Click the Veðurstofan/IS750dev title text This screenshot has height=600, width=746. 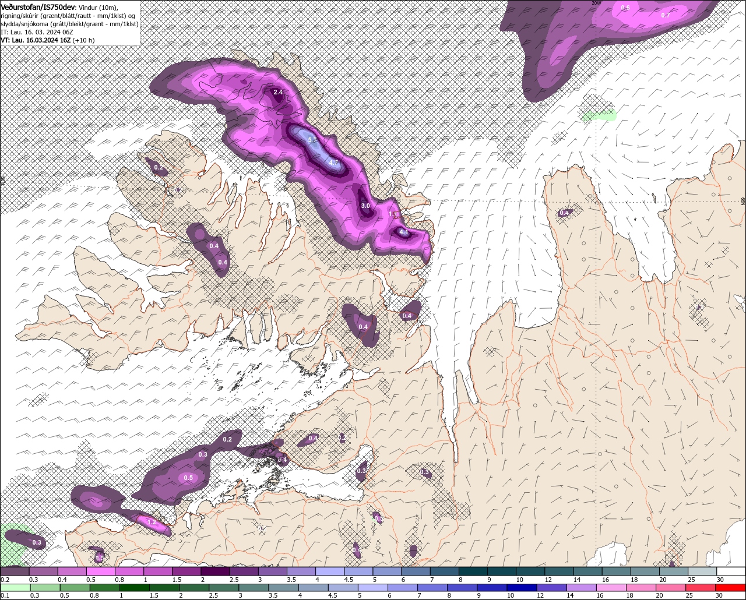pos(38,7)
